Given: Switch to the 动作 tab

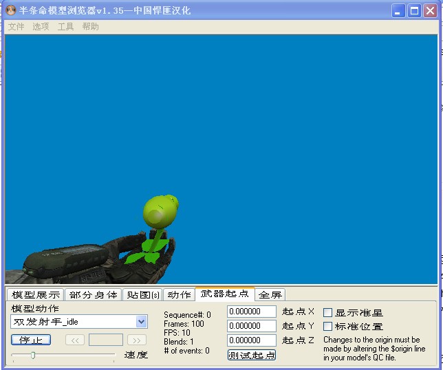Looking at the screenshot, I should coord(179,294).
